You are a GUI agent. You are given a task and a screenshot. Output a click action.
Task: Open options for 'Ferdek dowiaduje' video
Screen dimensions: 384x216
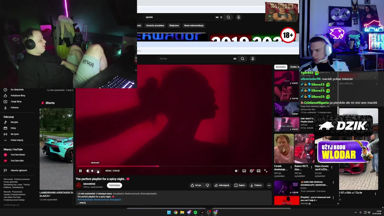(x=291, y=167)
